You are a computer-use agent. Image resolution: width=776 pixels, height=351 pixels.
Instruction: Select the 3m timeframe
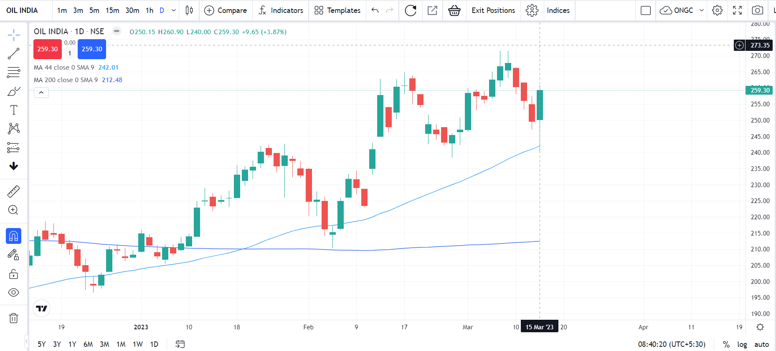pos(78,10)
